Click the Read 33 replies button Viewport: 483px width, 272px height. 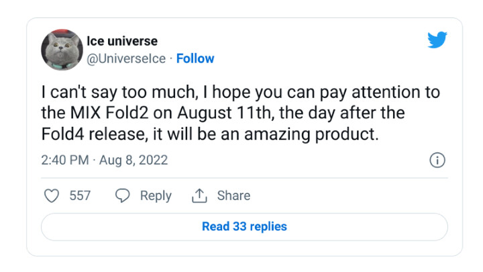244,227
